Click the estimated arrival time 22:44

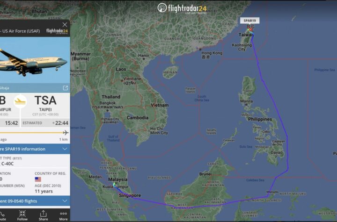[x=62, y=123]
